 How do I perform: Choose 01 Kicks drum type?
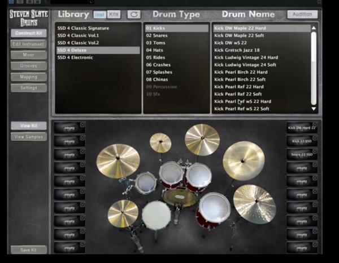tap(177, 28)
